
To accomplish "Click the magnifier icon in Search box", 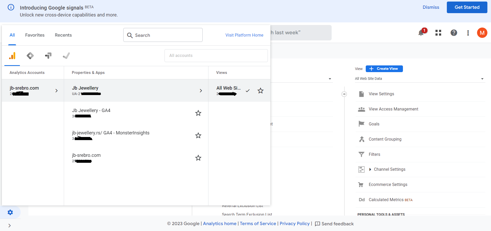I will [130, 35].
